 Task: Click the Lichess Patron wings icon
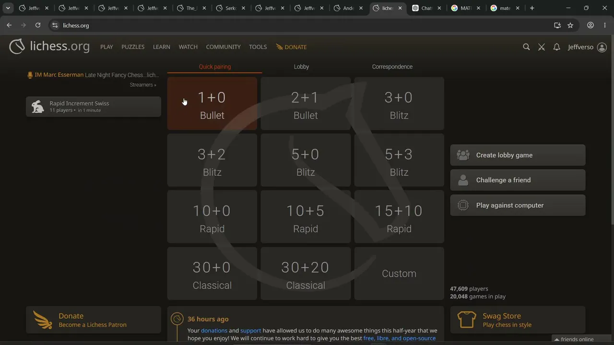pyautogui.click(x=43, y=320)
